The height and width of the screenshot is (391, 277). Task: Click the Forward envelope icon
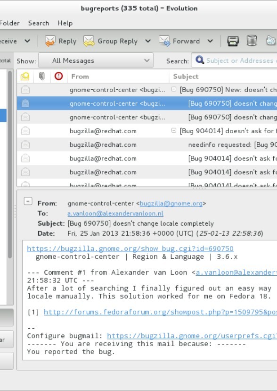(x=164, y=41)
